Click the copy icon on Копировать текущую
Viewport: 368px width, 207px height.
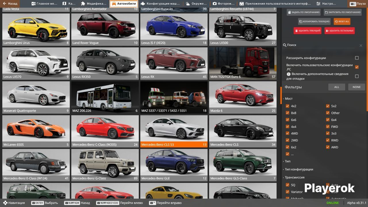click(x=300, y=22)
